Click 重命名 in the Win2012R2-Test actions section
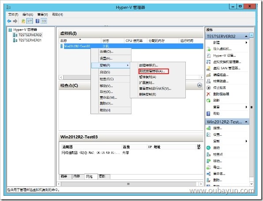The image size is (263, 201). coord(219,174)
